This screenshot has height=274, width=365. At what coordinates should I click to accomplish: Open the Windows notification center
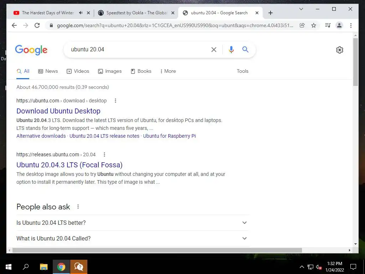(353, 267)
